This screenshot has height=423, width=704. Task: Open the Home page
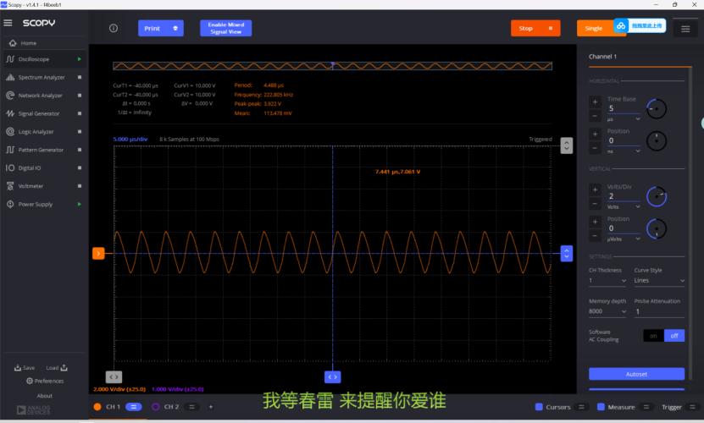coord(28,43)
